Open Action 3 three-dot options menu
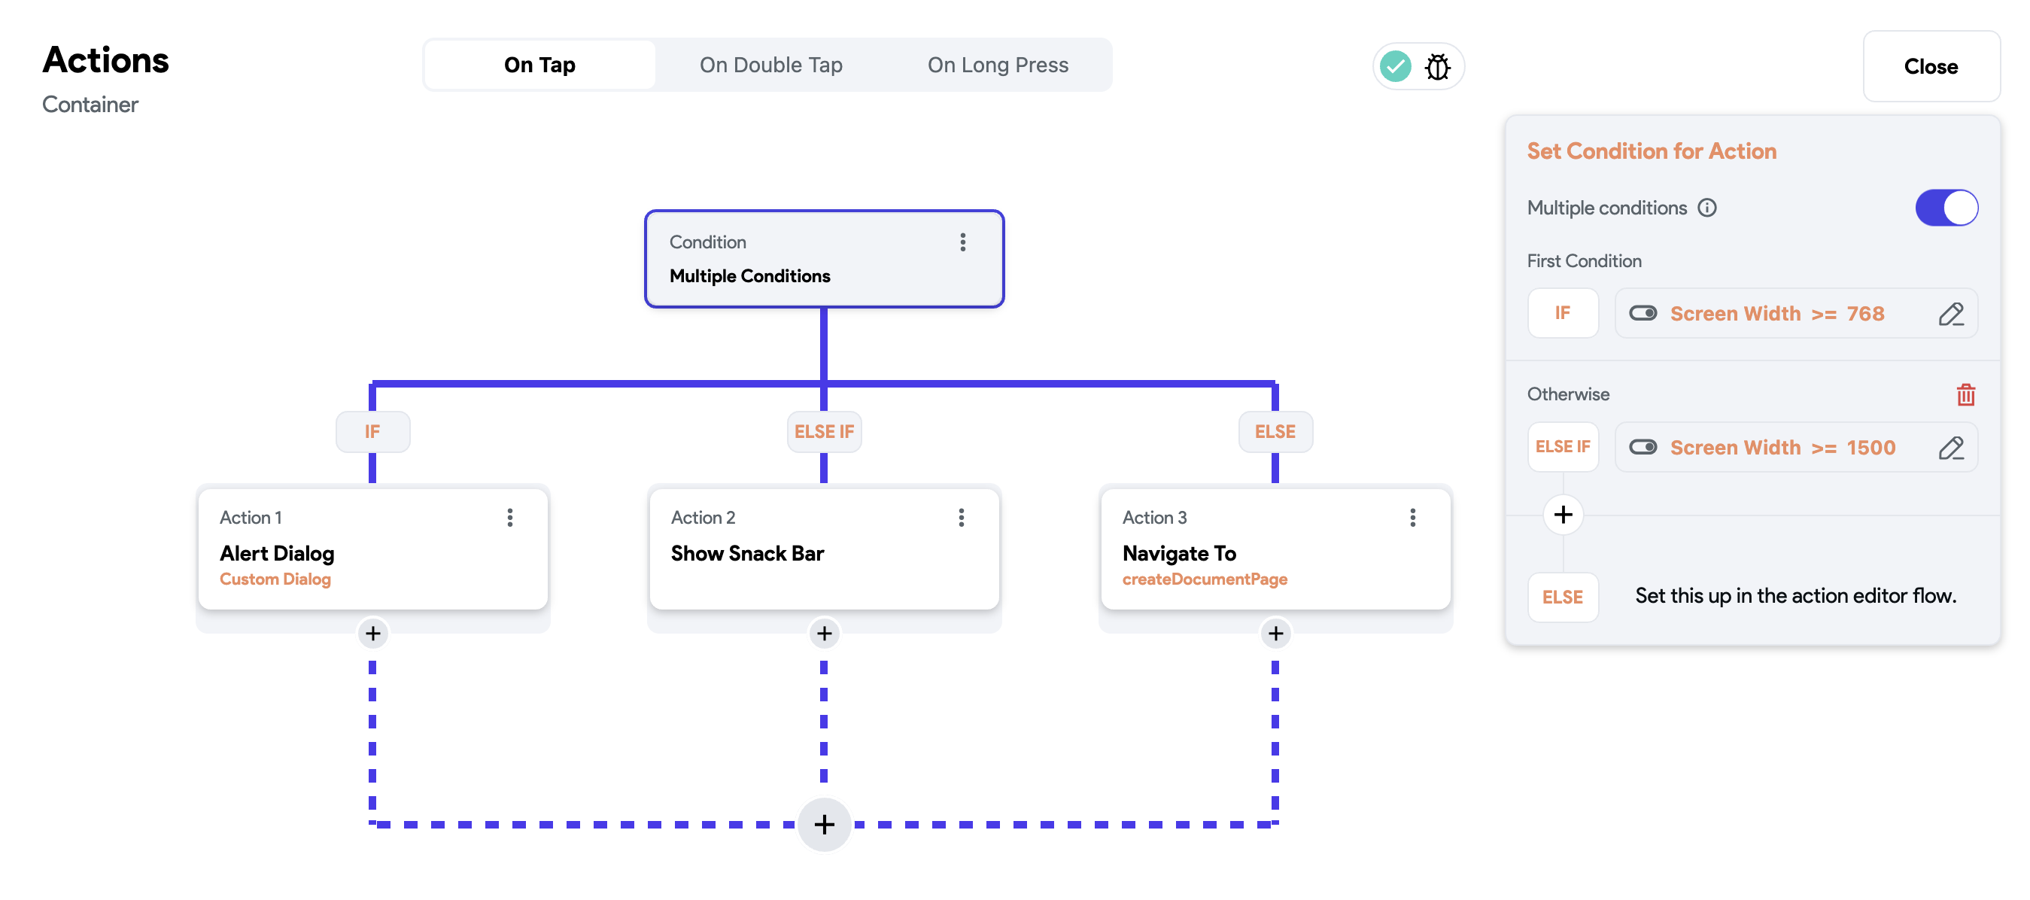Image resolution: width=2030 pixels, height=900 pixels. 1412,518
